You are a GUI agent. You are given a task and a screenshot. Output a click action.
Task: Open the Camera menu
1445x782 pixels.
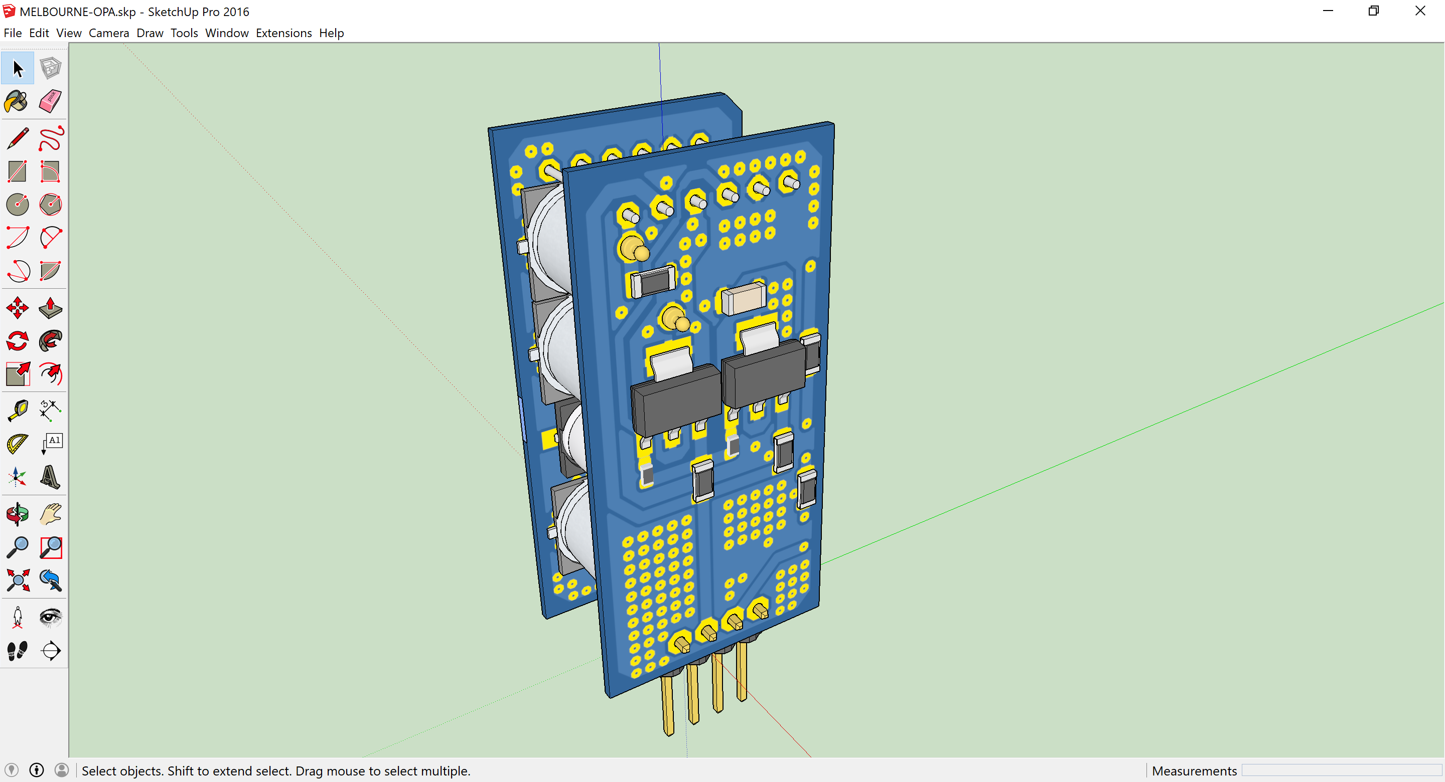[x=109, y=33]
